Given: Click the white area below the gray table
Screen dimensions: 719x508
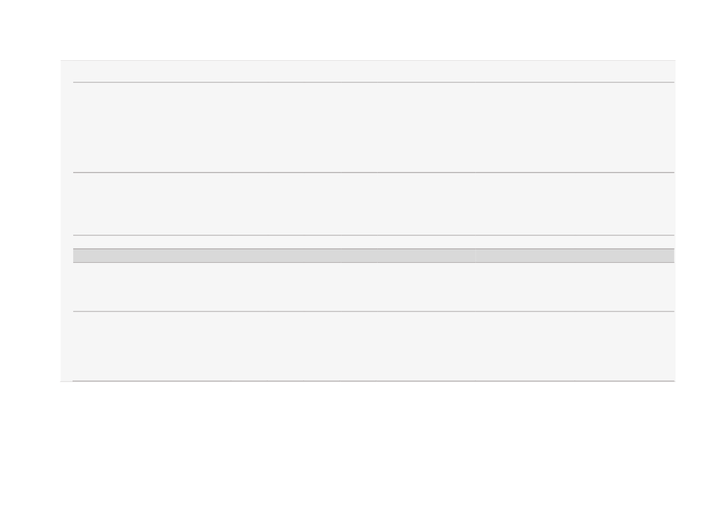Looking at the screenshot, I should [x=359, y=444].
